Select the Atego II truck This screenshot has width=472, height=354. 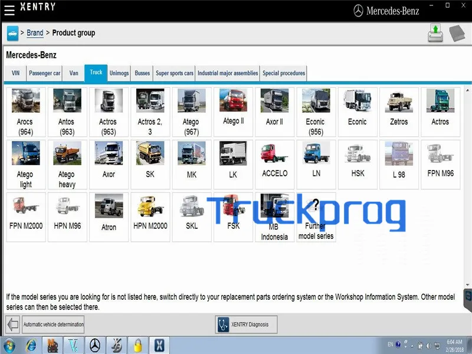tap(233, 112)
